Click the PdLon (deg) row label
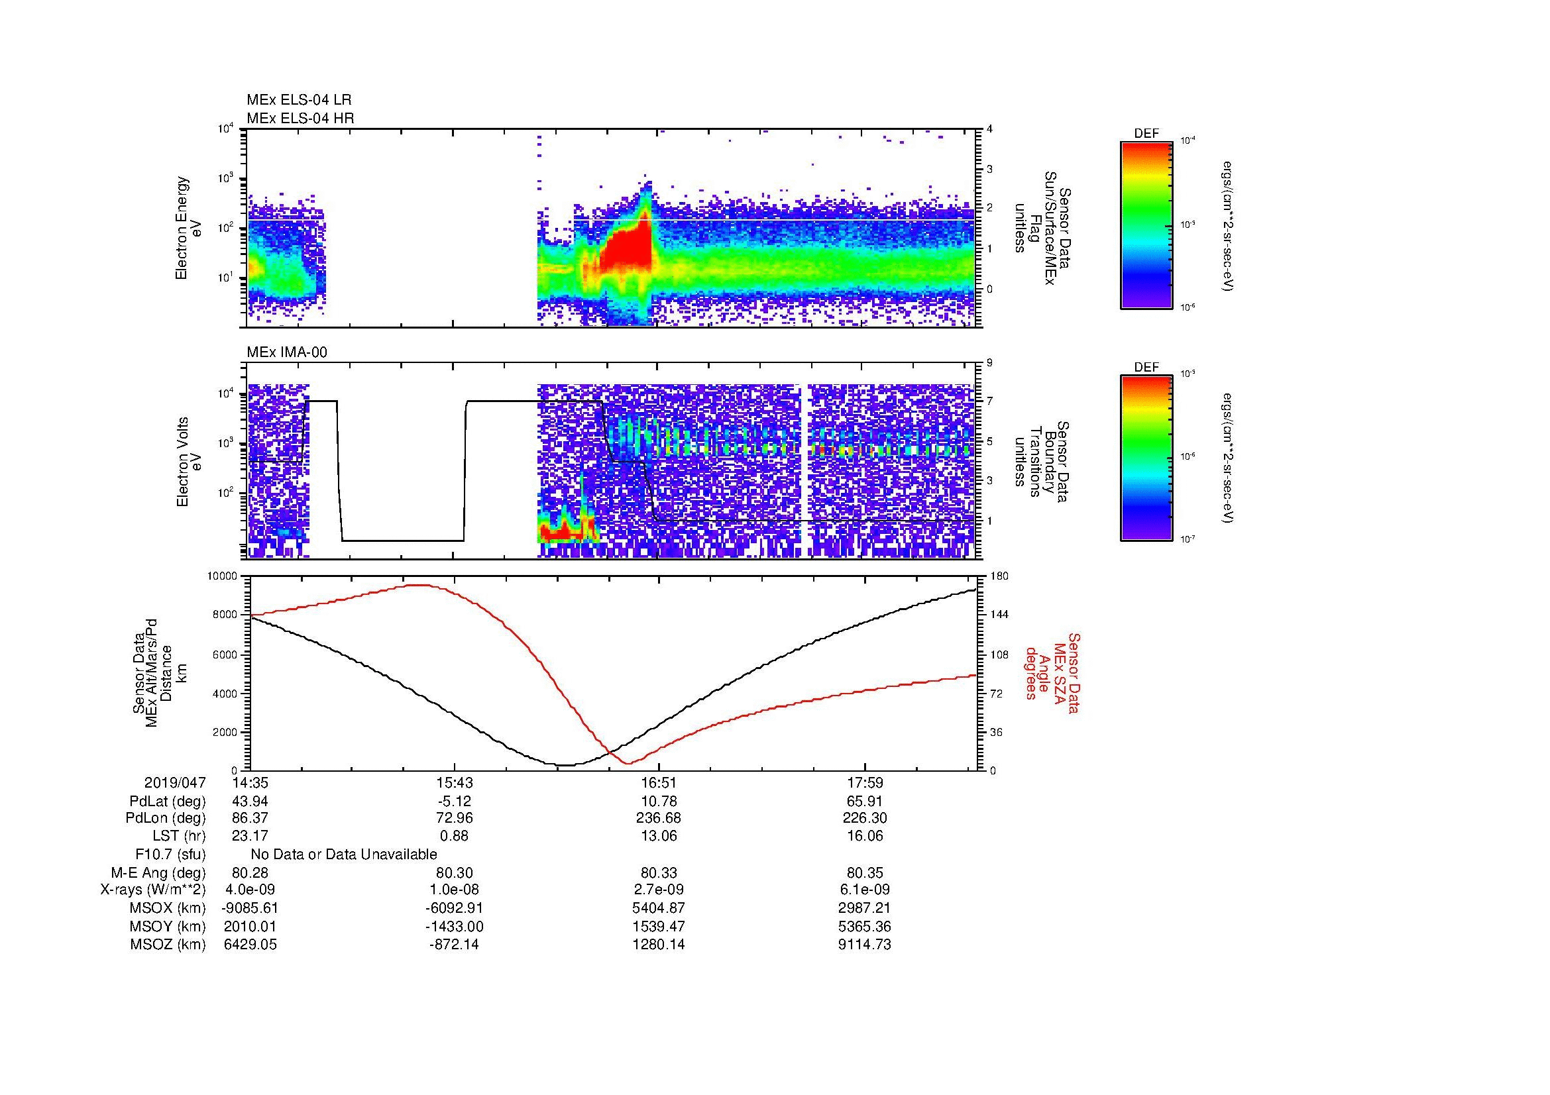This screenshot has height=1095, width=1550. click(166, 818)
